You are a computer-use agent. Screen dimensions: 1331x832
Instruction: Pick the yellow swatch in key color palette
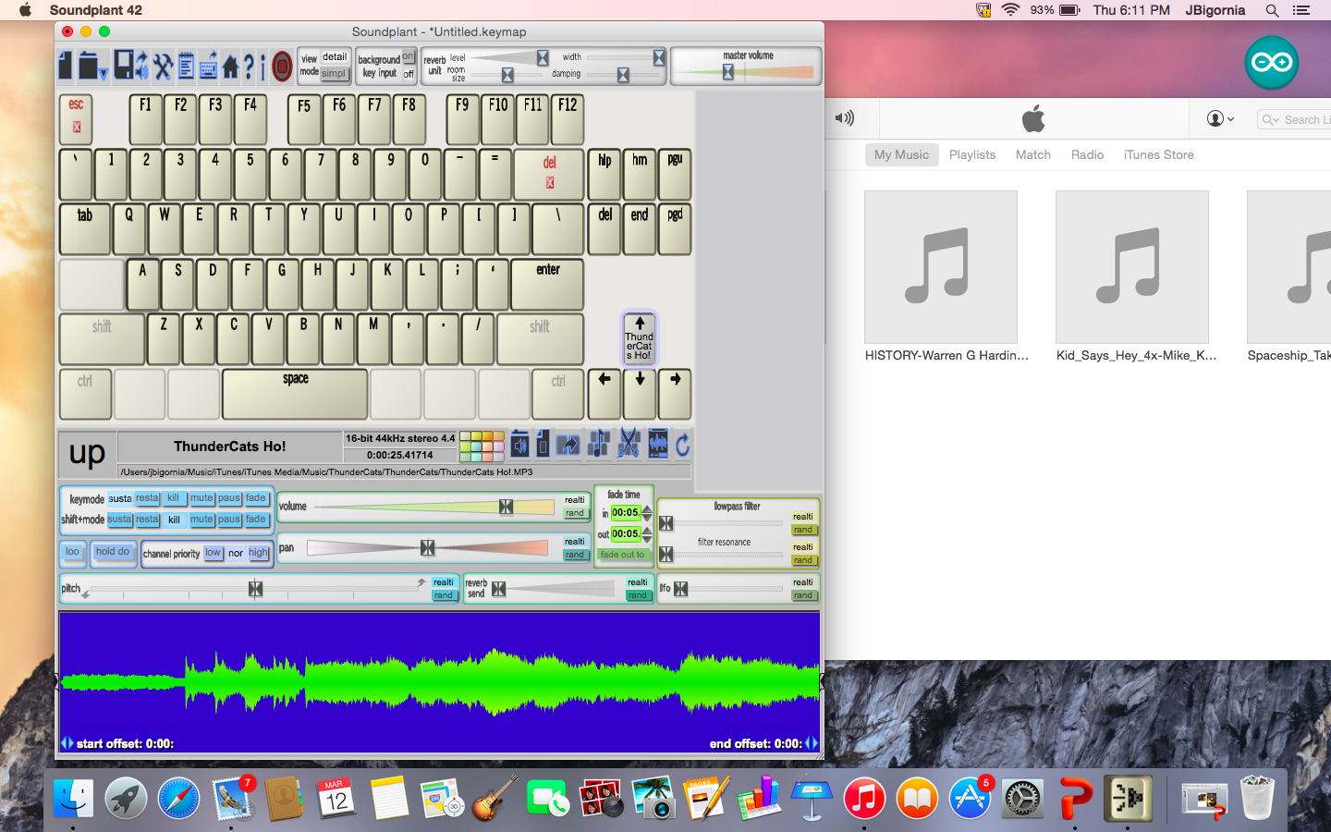476,436
